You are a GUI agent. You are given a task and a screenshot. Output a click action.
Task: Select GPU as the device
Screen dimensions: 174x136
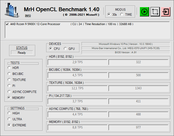pyautogui.click(x=65, y=49)
